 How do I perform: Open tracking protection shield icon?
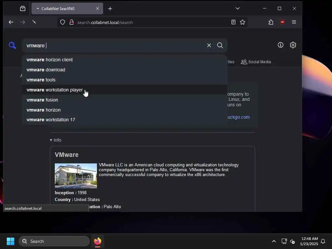coord(63,22)
